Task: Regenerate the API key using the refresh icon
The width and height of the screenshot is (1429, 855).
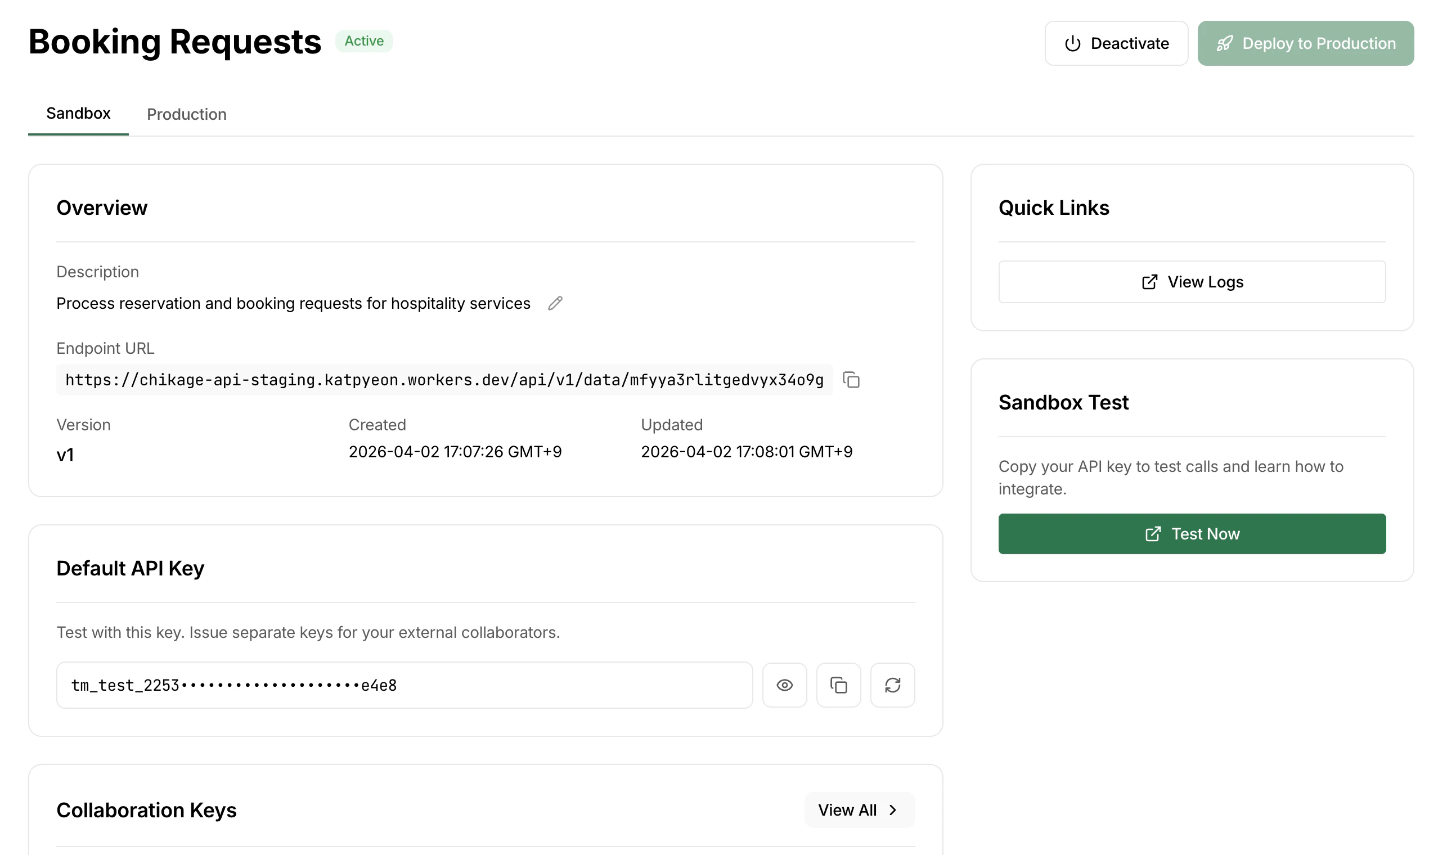Action: point(892,685)
